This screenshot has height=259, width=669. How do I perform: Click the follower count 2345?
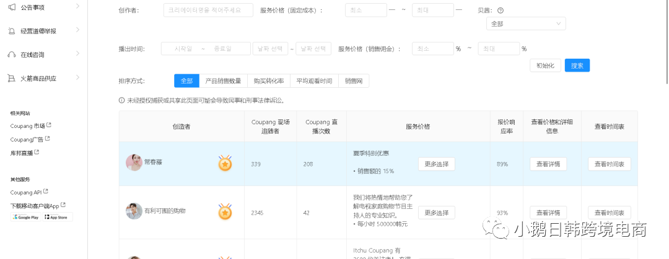[x=258, y=213]
